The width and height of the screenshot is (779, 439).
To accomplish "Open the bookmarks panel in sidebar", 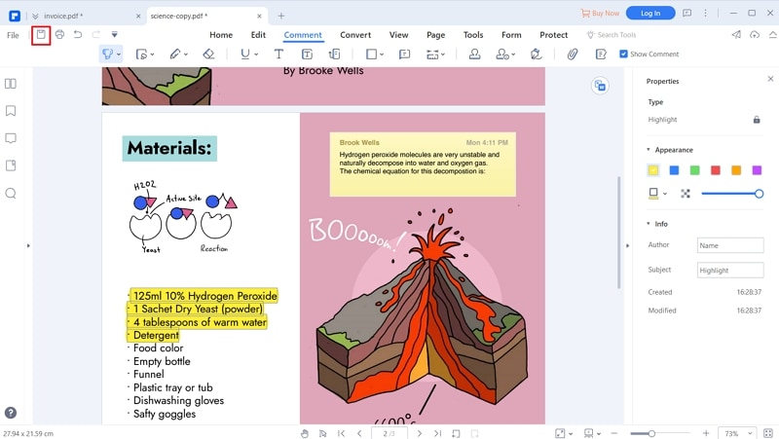I will pos(11,110).
